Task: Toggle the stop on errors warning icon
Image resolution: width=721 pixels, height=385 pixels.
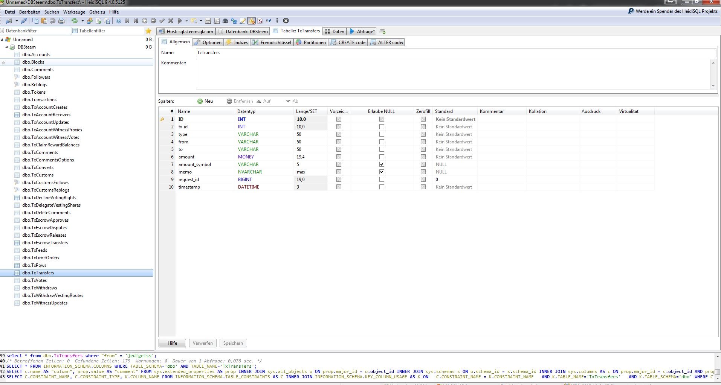Action: (251, 21)
